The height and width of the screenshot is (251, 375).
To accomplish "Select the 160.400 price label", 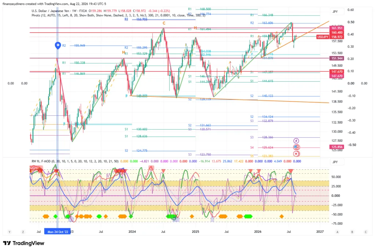I will (337, 33).
